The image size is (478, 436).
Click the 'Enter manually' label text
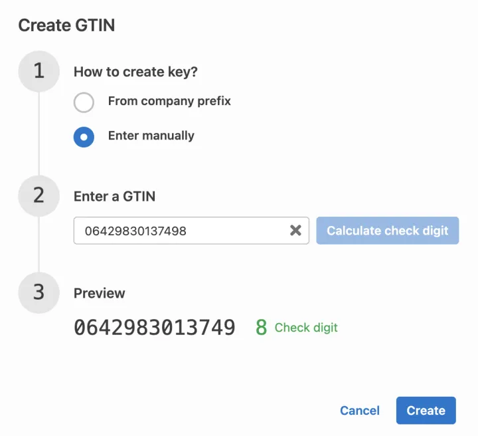pyautogui.click(x=151, y=136)
